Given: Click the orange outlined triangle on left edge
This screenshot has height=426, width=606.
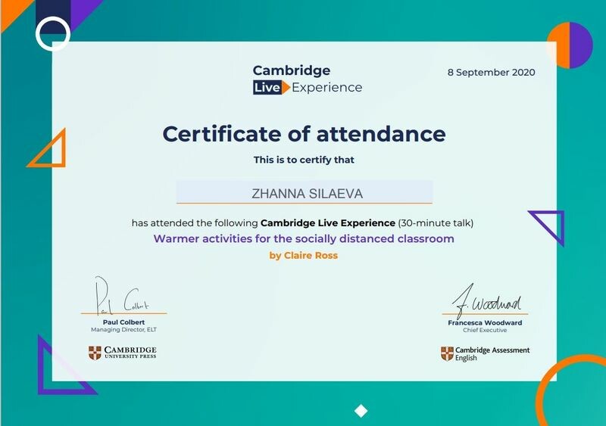Looking at the screenshot, I should (52, 151).
